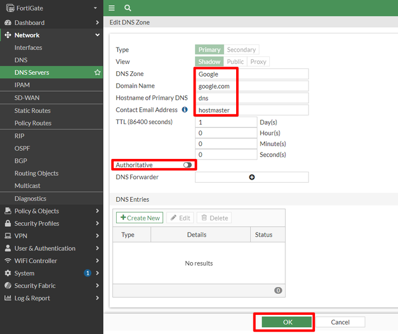
Task: Expand Security Profiles chevron
Action: click(97, 223)
